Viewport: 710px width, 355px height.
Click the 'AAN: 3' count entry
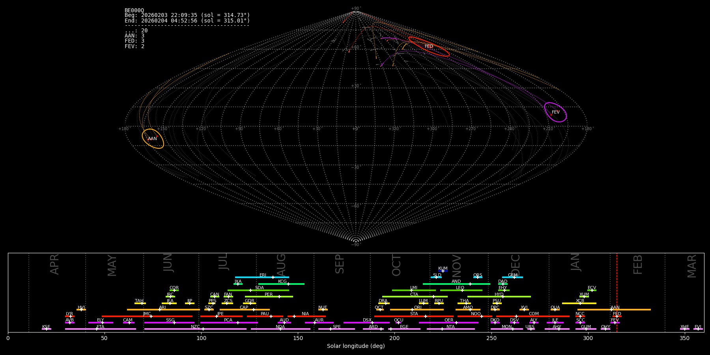pos(135,36)
